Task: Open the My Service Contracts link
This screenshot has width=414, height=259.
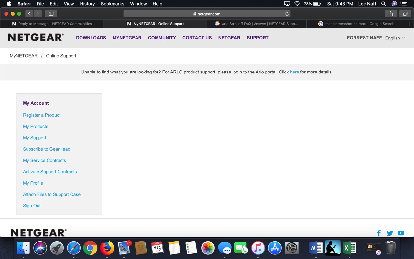Action: coord(44,160)
